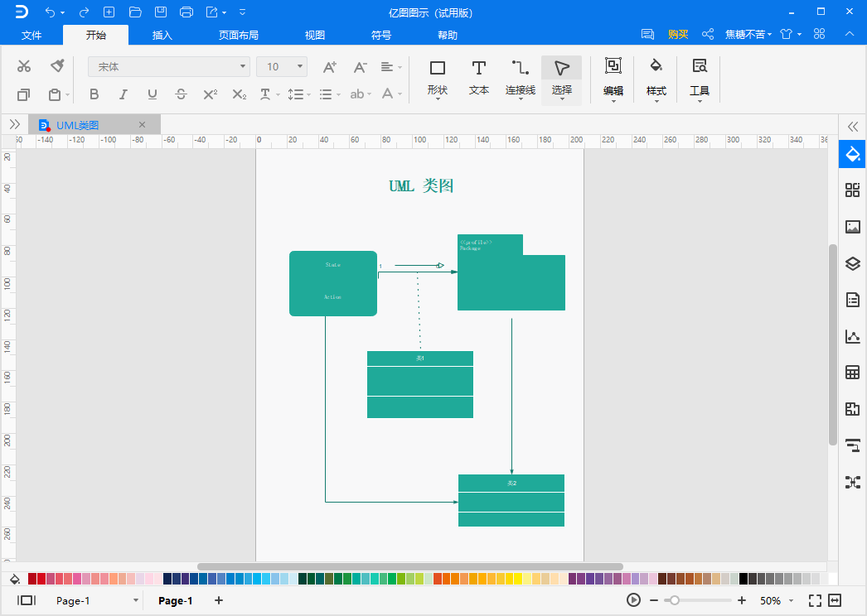Switch to the 插入 ribbon tab
867x616 pixels.
[x=162, y=36]
